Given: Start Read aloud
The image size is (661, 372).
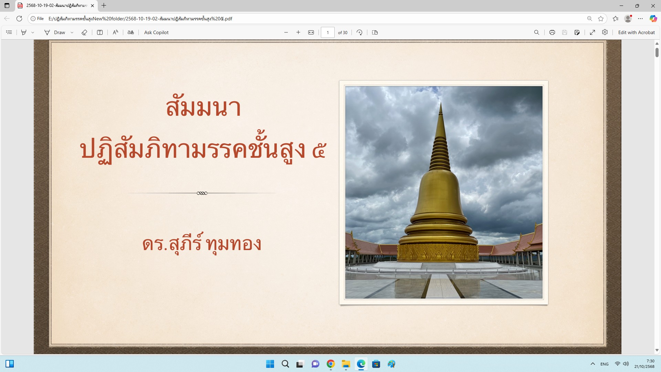Looking at the screenshot, I should (x=115, y=32).
